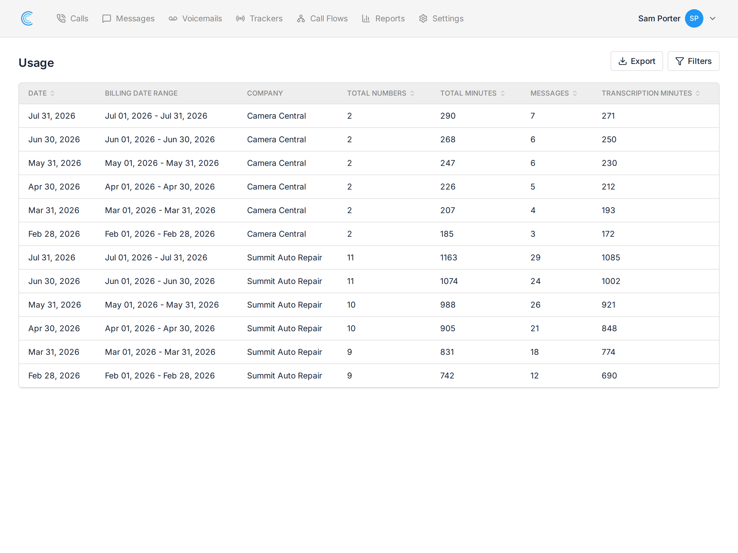Click the Trackers broadcast icon

click(x=240, y=18)
